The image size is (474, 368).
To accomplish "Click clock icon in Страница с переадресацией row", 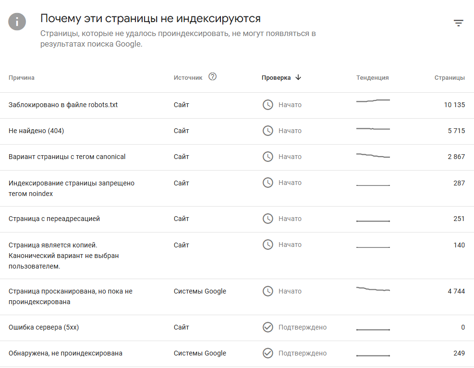I will (267, 219).
